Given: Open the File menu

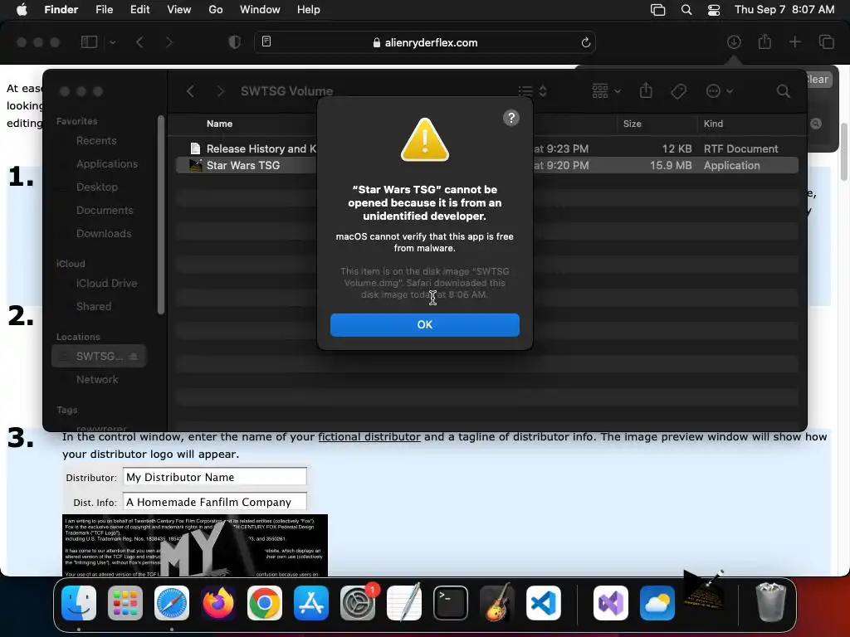Looking at the screenshot, I should click(x=104, y=10).
